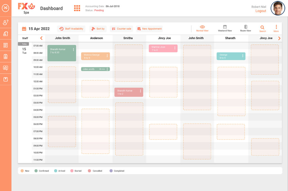Click the Logout link
This screenshot has height=191, width=288.
pyautogui.click(x=260, y=11)
